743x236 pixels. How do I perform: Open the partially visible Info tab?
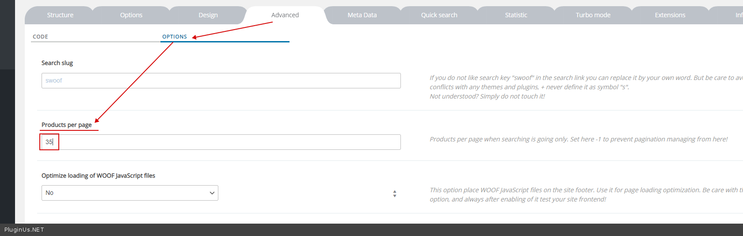pos(738,15)
